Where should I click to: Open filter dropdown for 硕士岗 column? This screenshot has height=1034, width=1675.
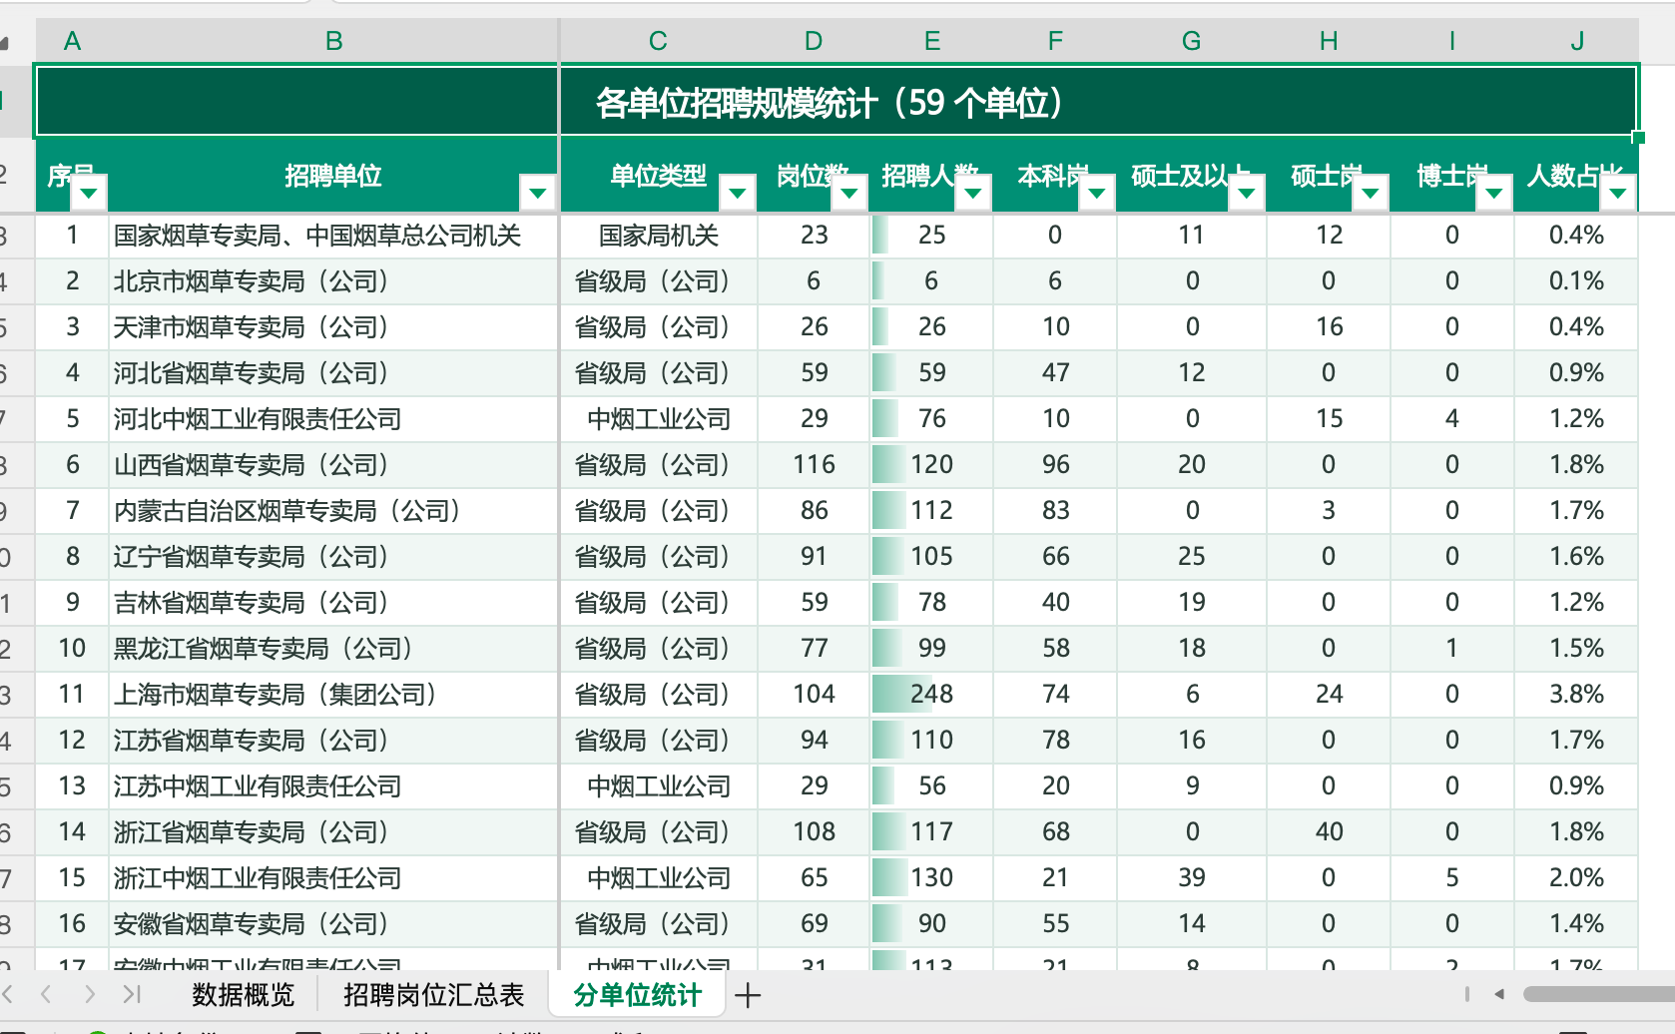(x=1371, y=193)
